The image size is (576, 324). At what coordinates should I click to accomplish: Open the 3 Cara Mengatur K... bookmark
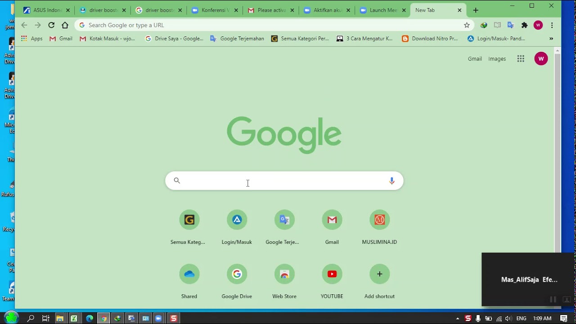pos(364,39)
